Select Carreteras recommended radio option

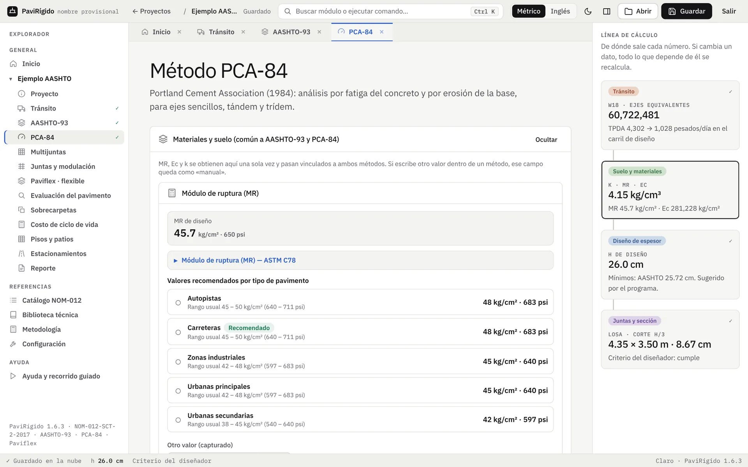(178, 332)
